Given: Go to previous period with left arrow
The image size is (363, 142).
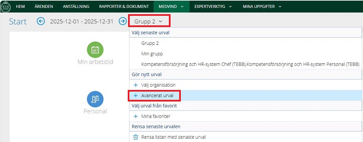Looking at the screenshot, I should 41,21.
